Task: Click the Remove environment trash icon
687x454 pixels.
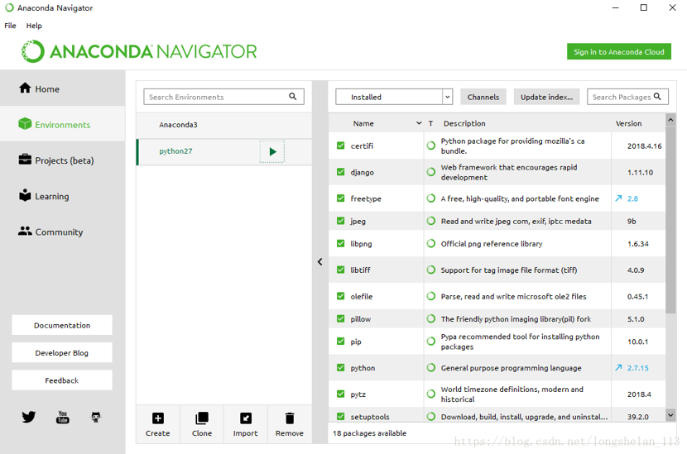Action: pos(290,418)
